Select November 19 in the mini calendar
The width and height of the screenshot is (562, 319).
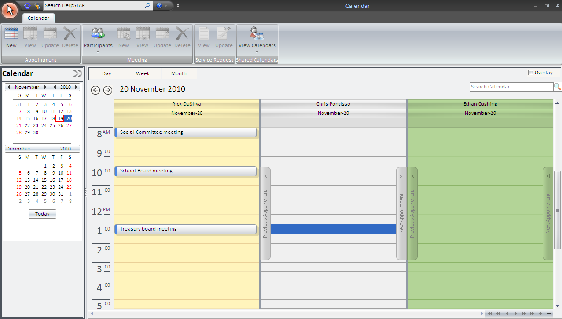coord(60,118)
